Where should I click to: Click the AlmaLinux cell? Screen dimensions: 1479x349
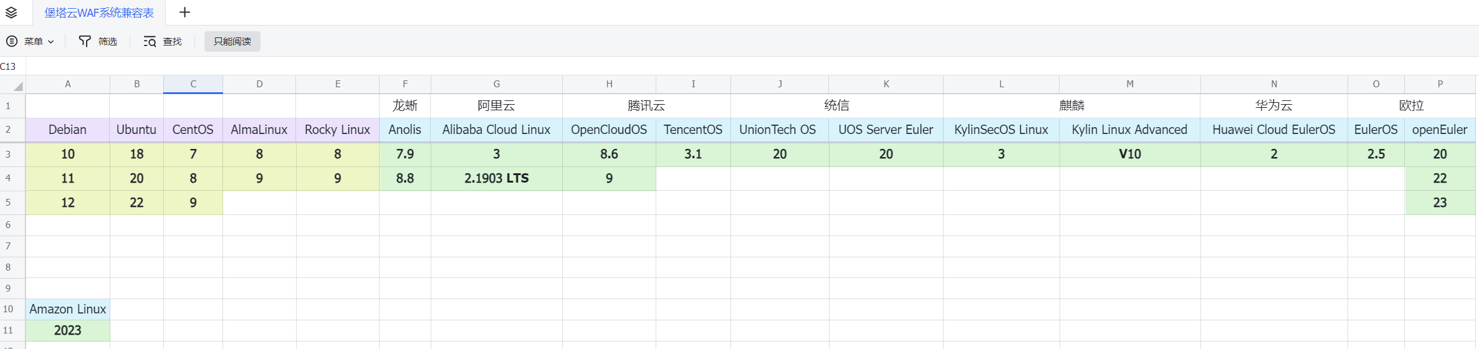[259, 130]
